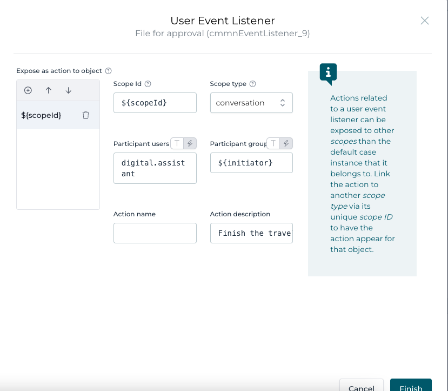Show help tooltip next to Scope Id
The width and height of the screenshot is (448, 391).
148,84
